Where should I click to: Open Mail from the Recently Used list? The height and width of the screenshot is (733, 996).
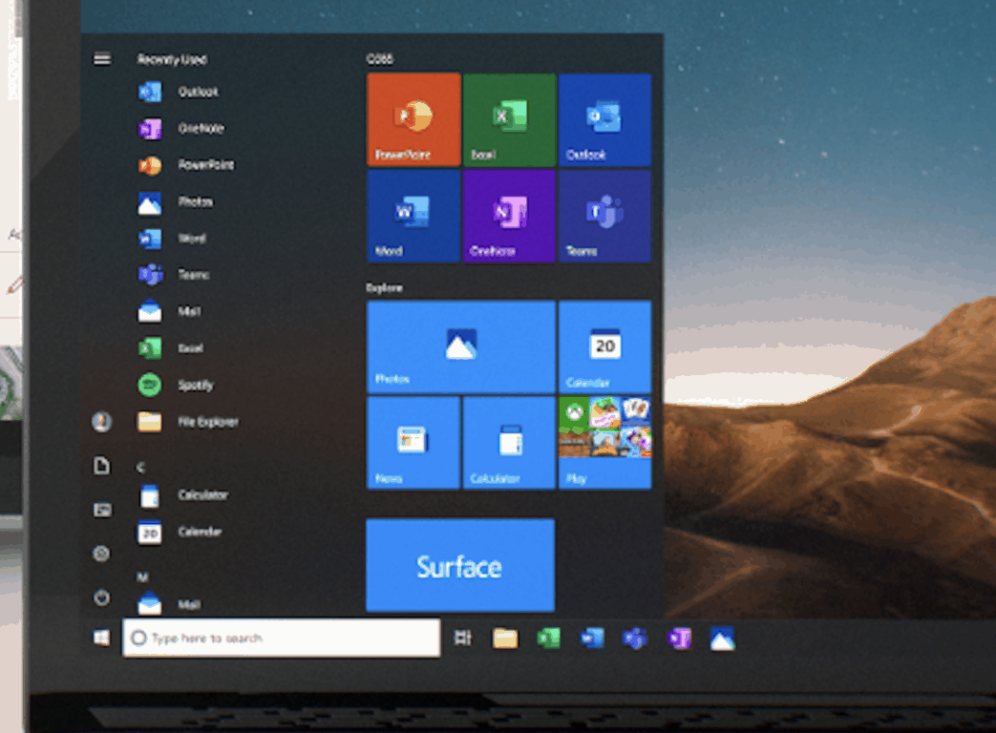[x=170, y=311]
